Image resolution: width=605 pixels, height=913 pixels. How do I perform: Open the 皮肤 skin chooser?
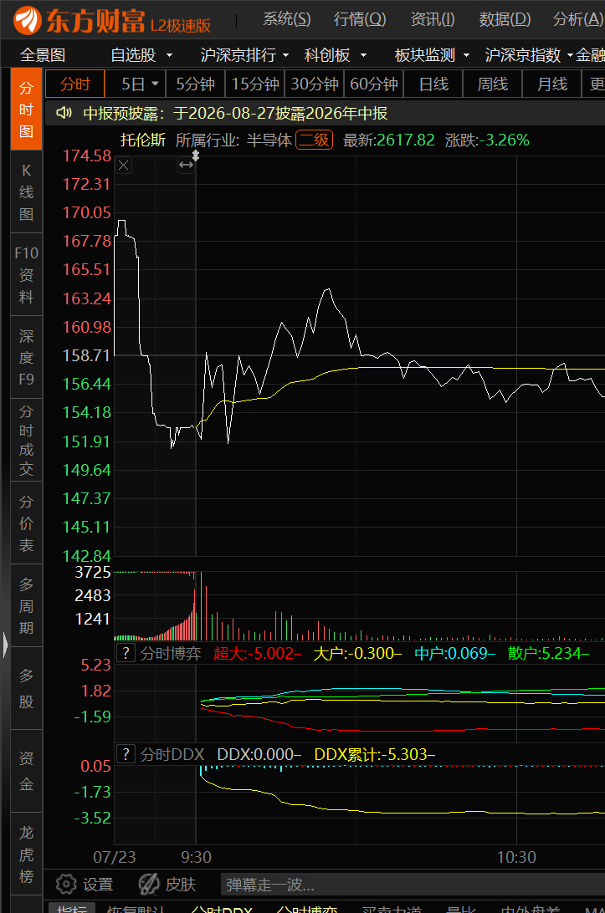click(167, 885)
